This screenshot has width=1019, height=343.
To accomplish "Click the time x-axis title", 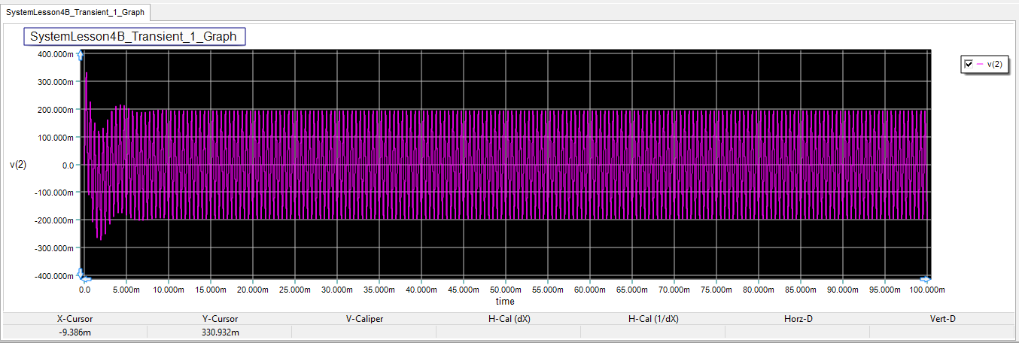I will (x=505, y=301).
